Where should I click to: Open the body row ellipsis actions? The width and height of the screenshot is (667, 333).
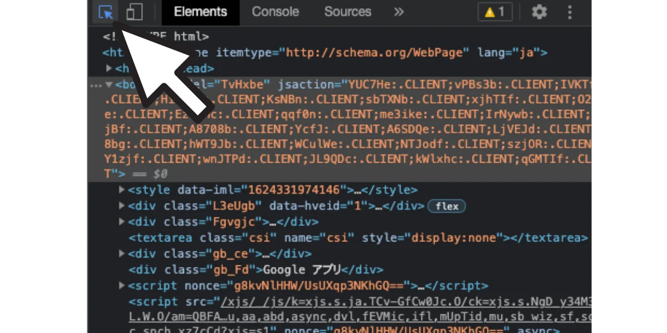coord(95,85)
